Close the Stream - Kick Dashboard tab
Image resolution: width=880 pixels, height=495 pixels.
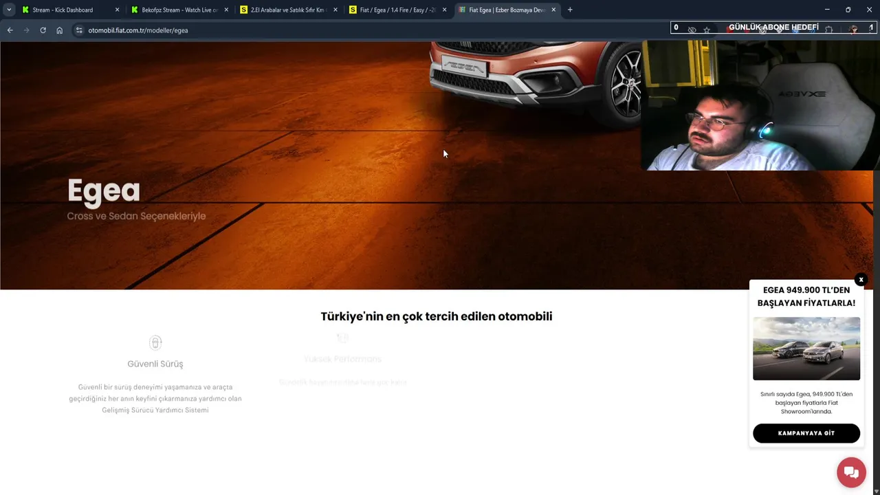[117, 10]
